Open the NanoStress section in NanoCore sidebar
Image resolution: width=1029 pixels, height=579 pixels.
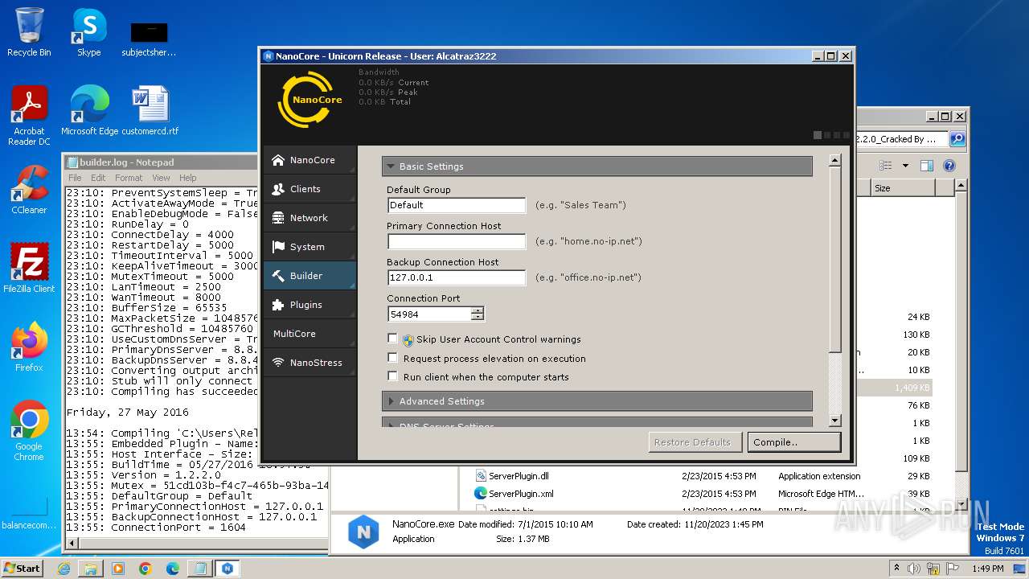pos(310,363)
